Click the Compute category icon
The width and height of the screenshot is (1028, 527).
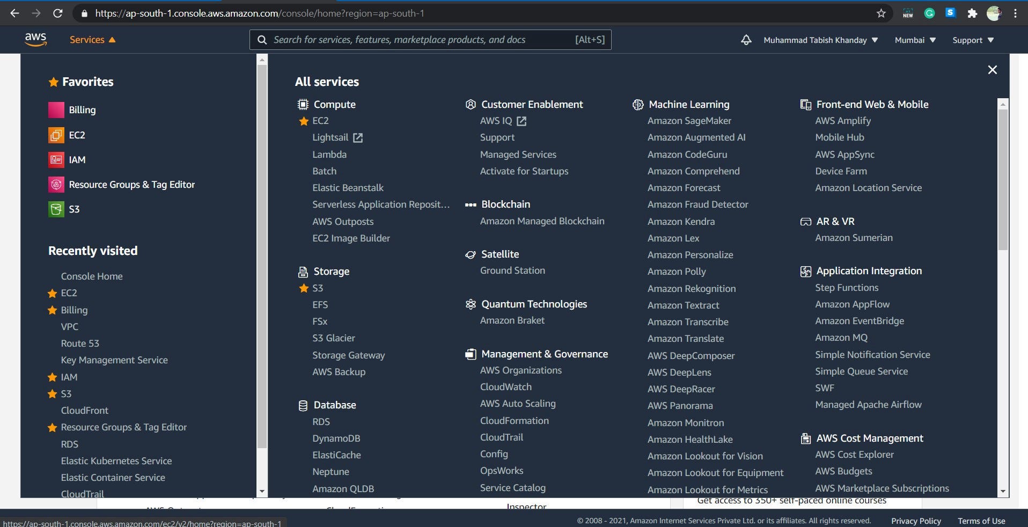click(x=303, y=104)
